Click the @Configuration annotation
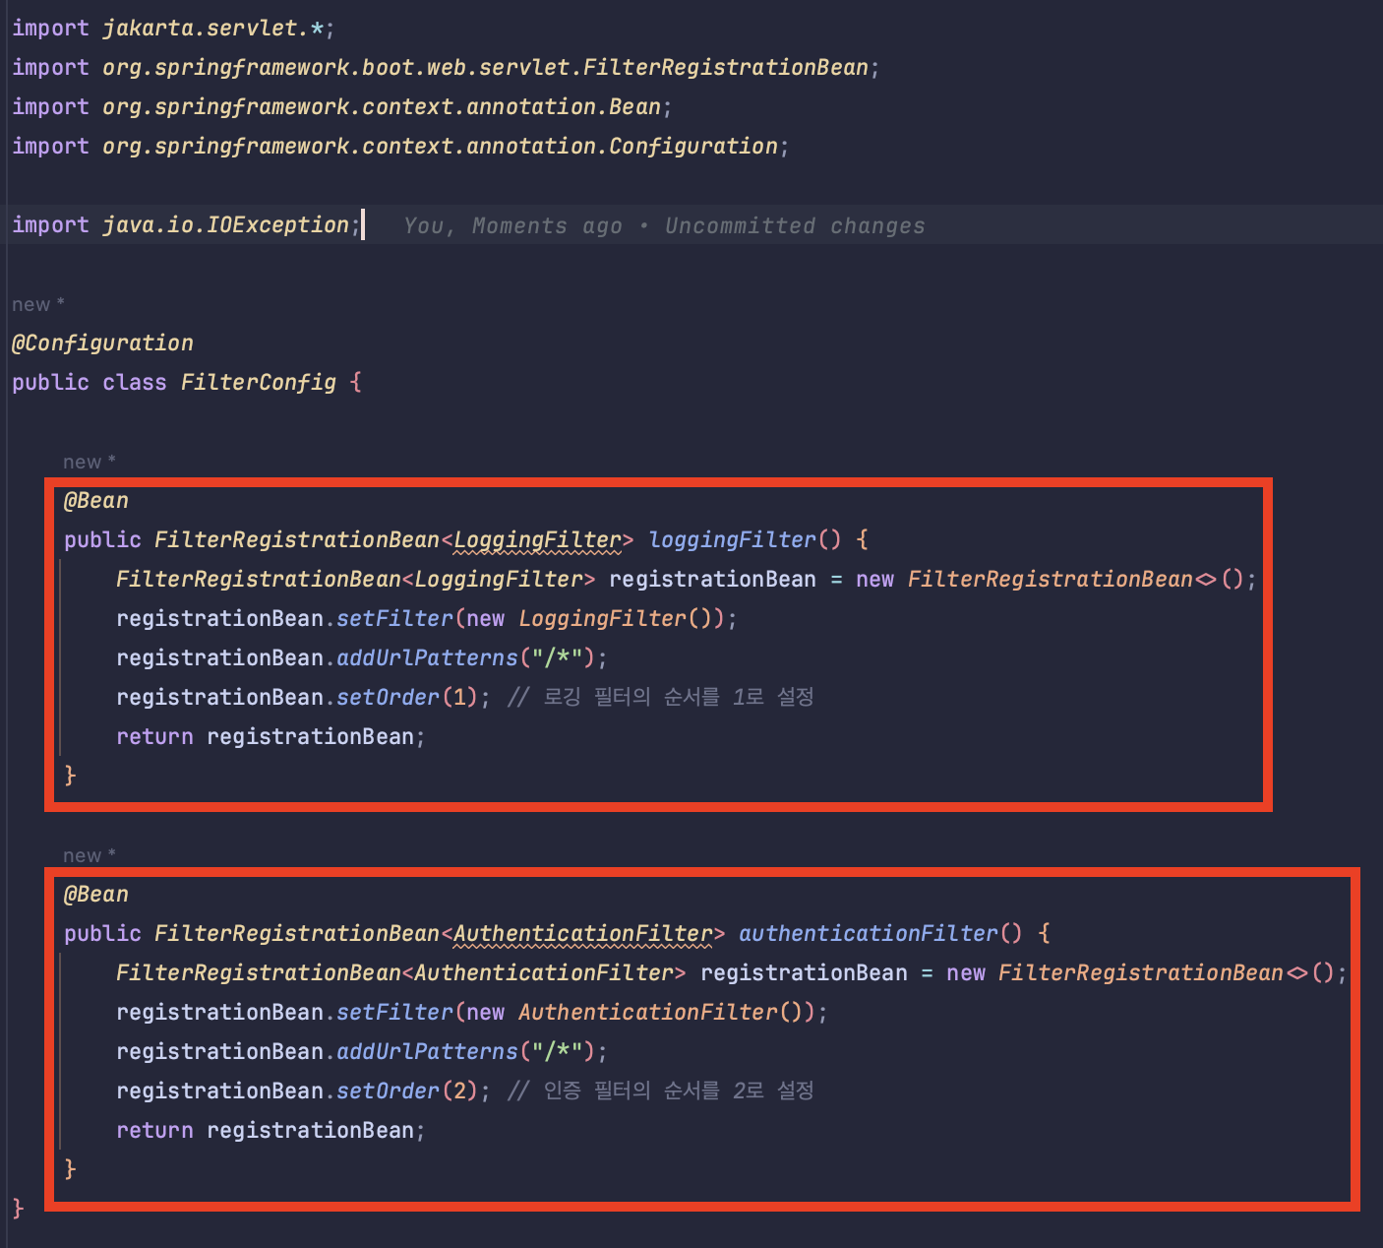Image resolution: width=1383 pixels, height=1248 pixels. coord(102,343)
